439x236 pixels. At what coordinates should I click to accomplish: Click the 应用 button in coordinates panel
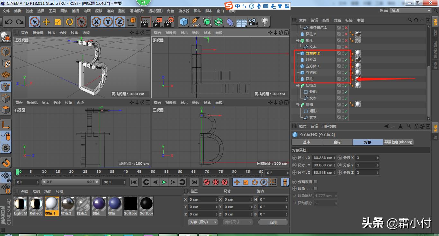pos(273,222)
